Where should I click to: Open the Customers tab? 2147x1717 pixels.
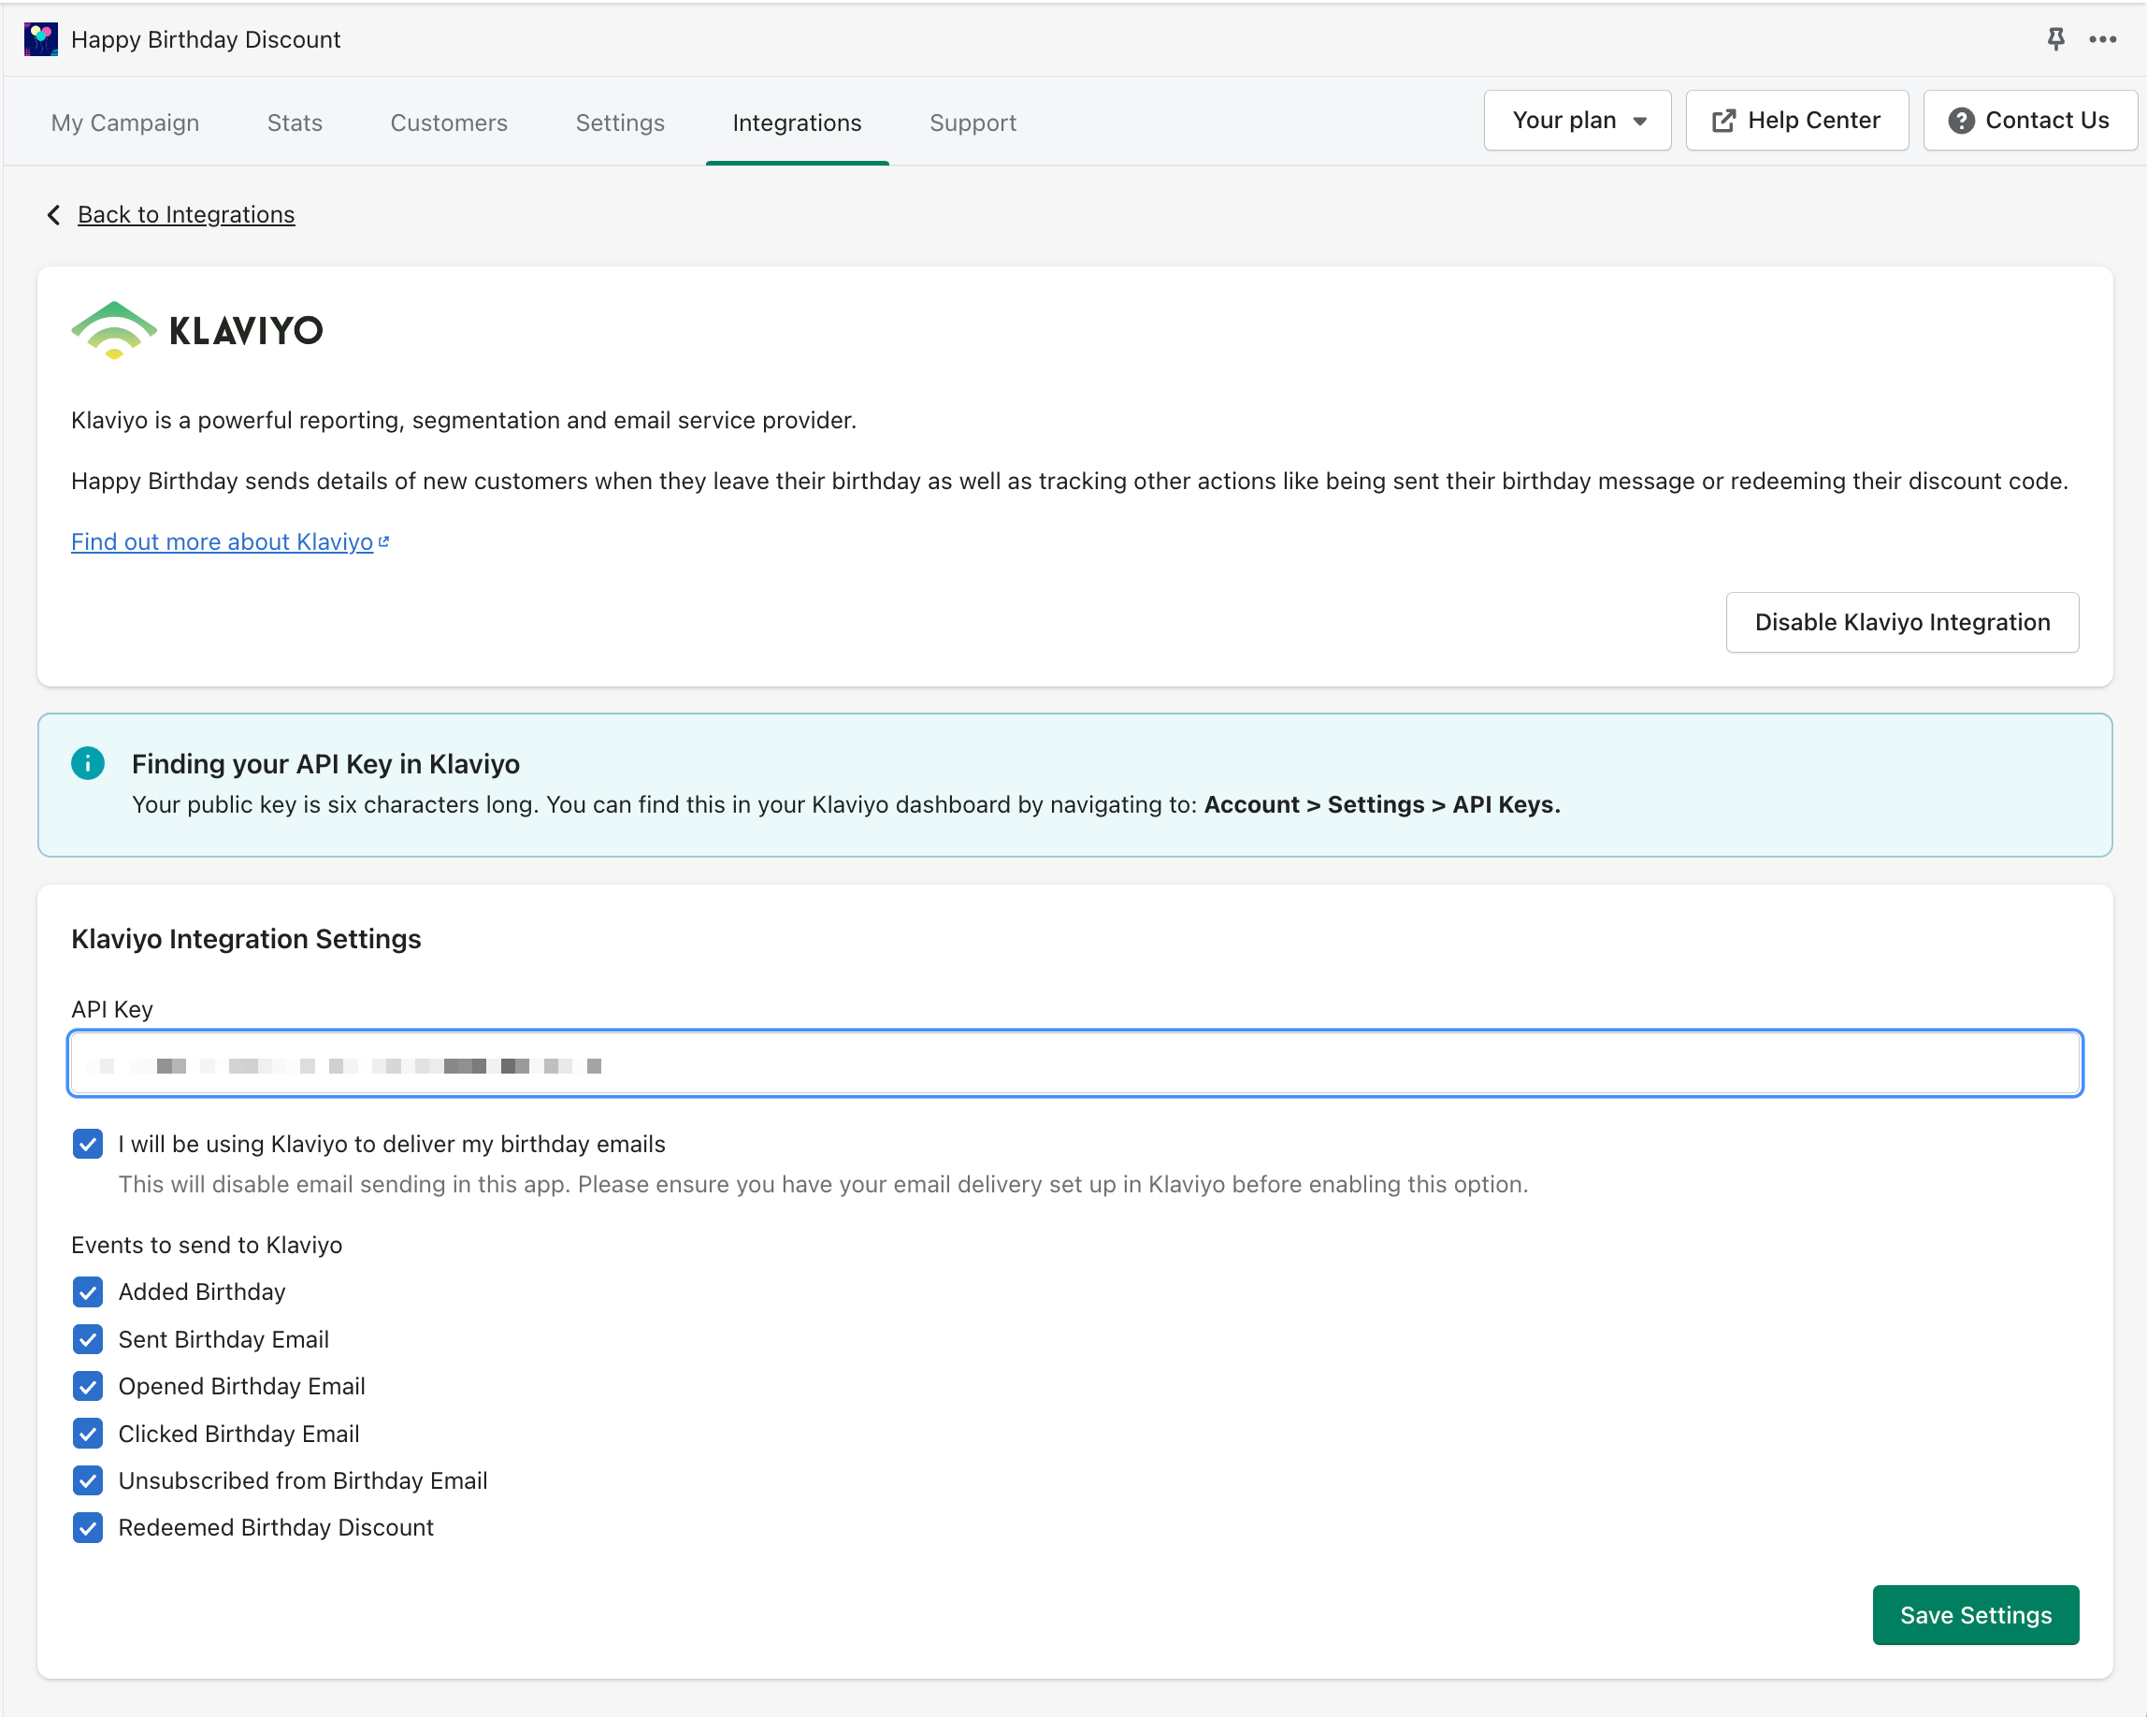click(448, 123)
